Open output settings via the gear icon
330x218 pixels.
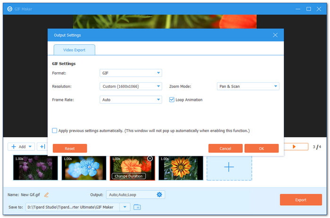159,194
